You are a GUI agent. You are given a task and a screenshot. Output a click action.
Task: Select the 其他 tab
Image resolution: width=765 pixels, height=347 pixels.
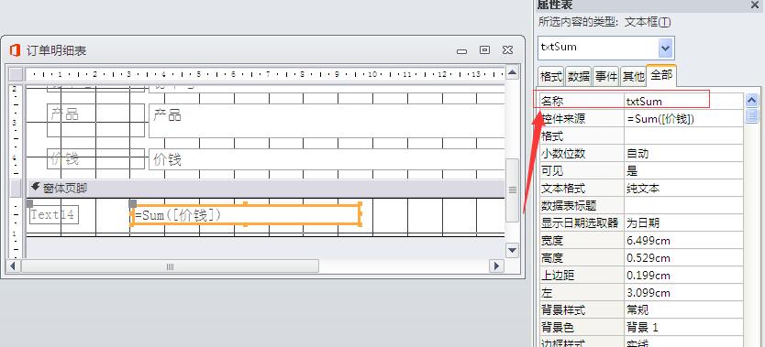coord(633,77)
